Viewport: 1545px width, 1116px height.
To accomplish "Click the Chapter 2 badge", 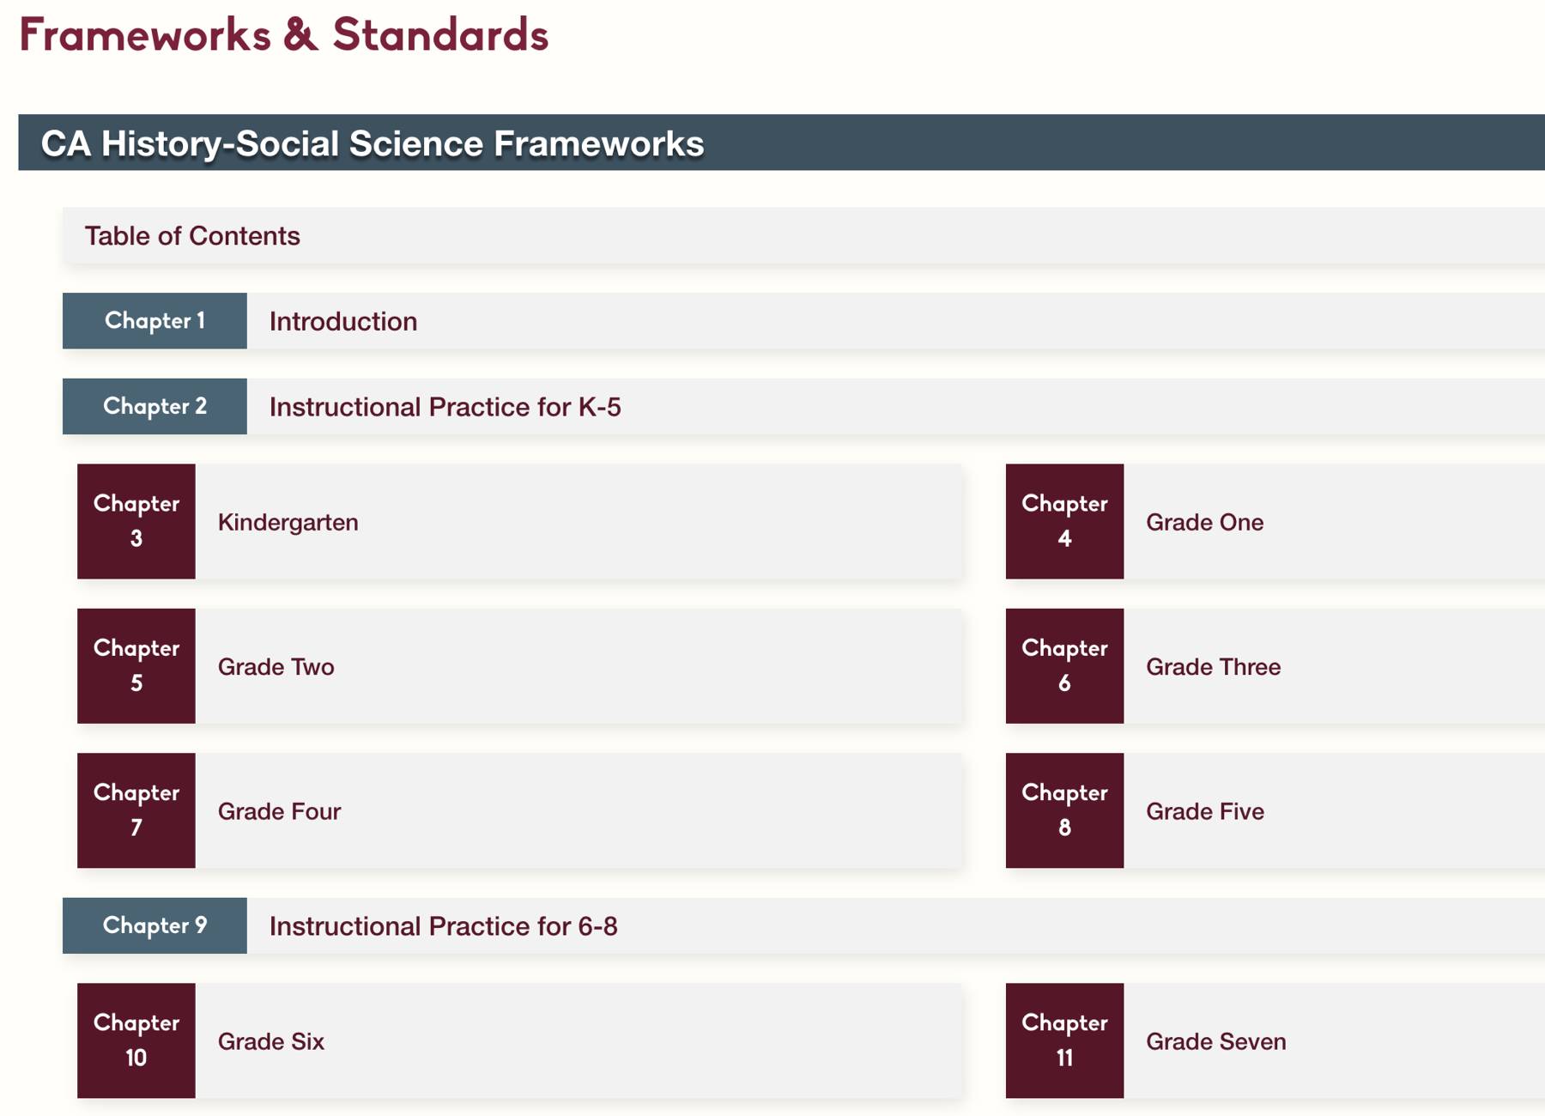I will (154, 406).
